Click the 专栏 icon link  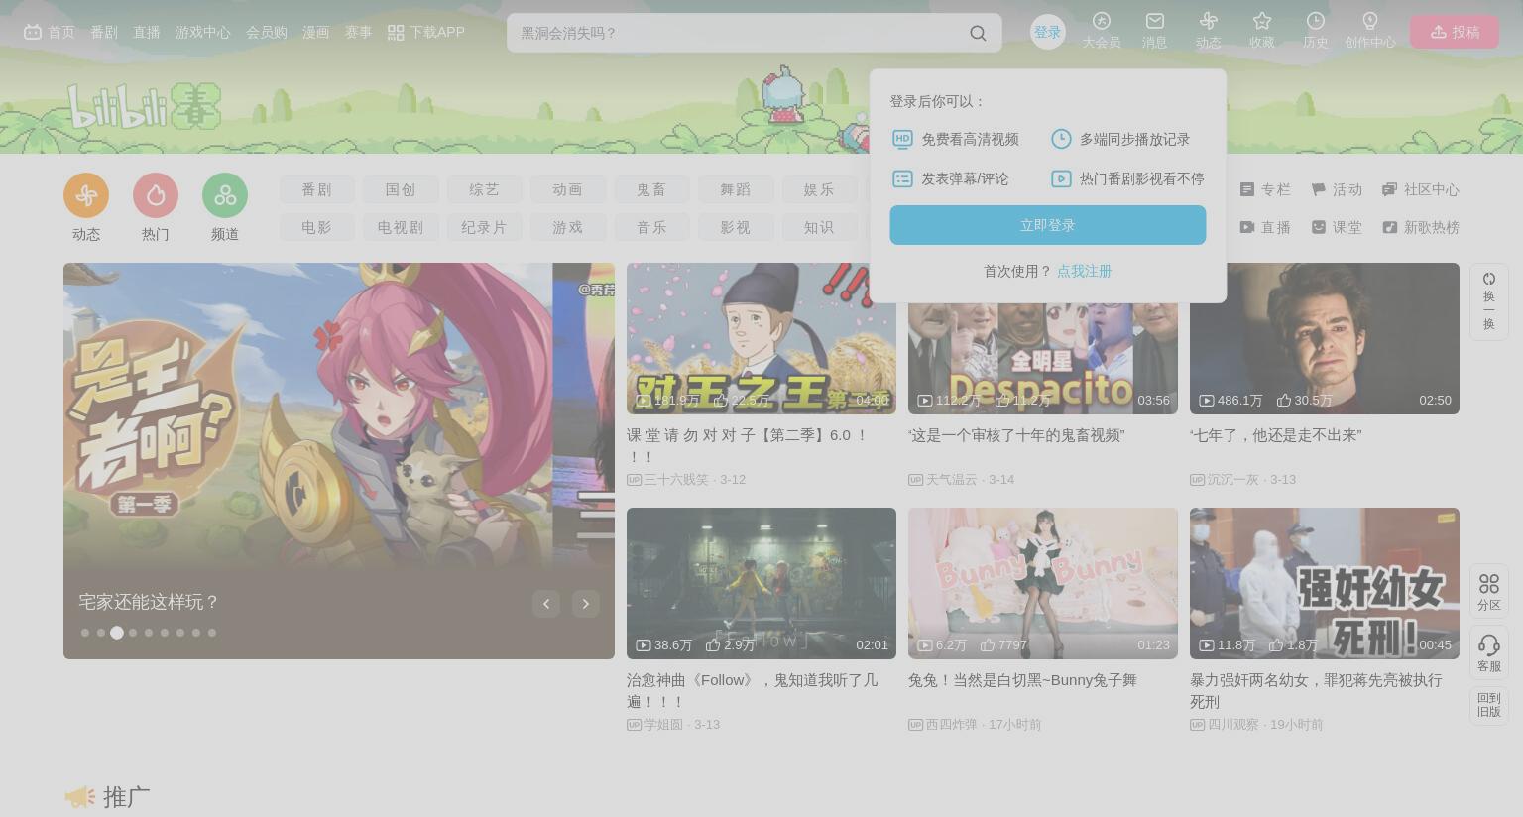(1247, 189)
